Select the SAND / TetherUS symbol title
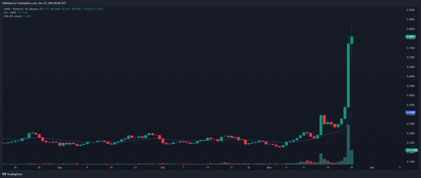Screen dimensions: 421x178 (x=14, y=9)
